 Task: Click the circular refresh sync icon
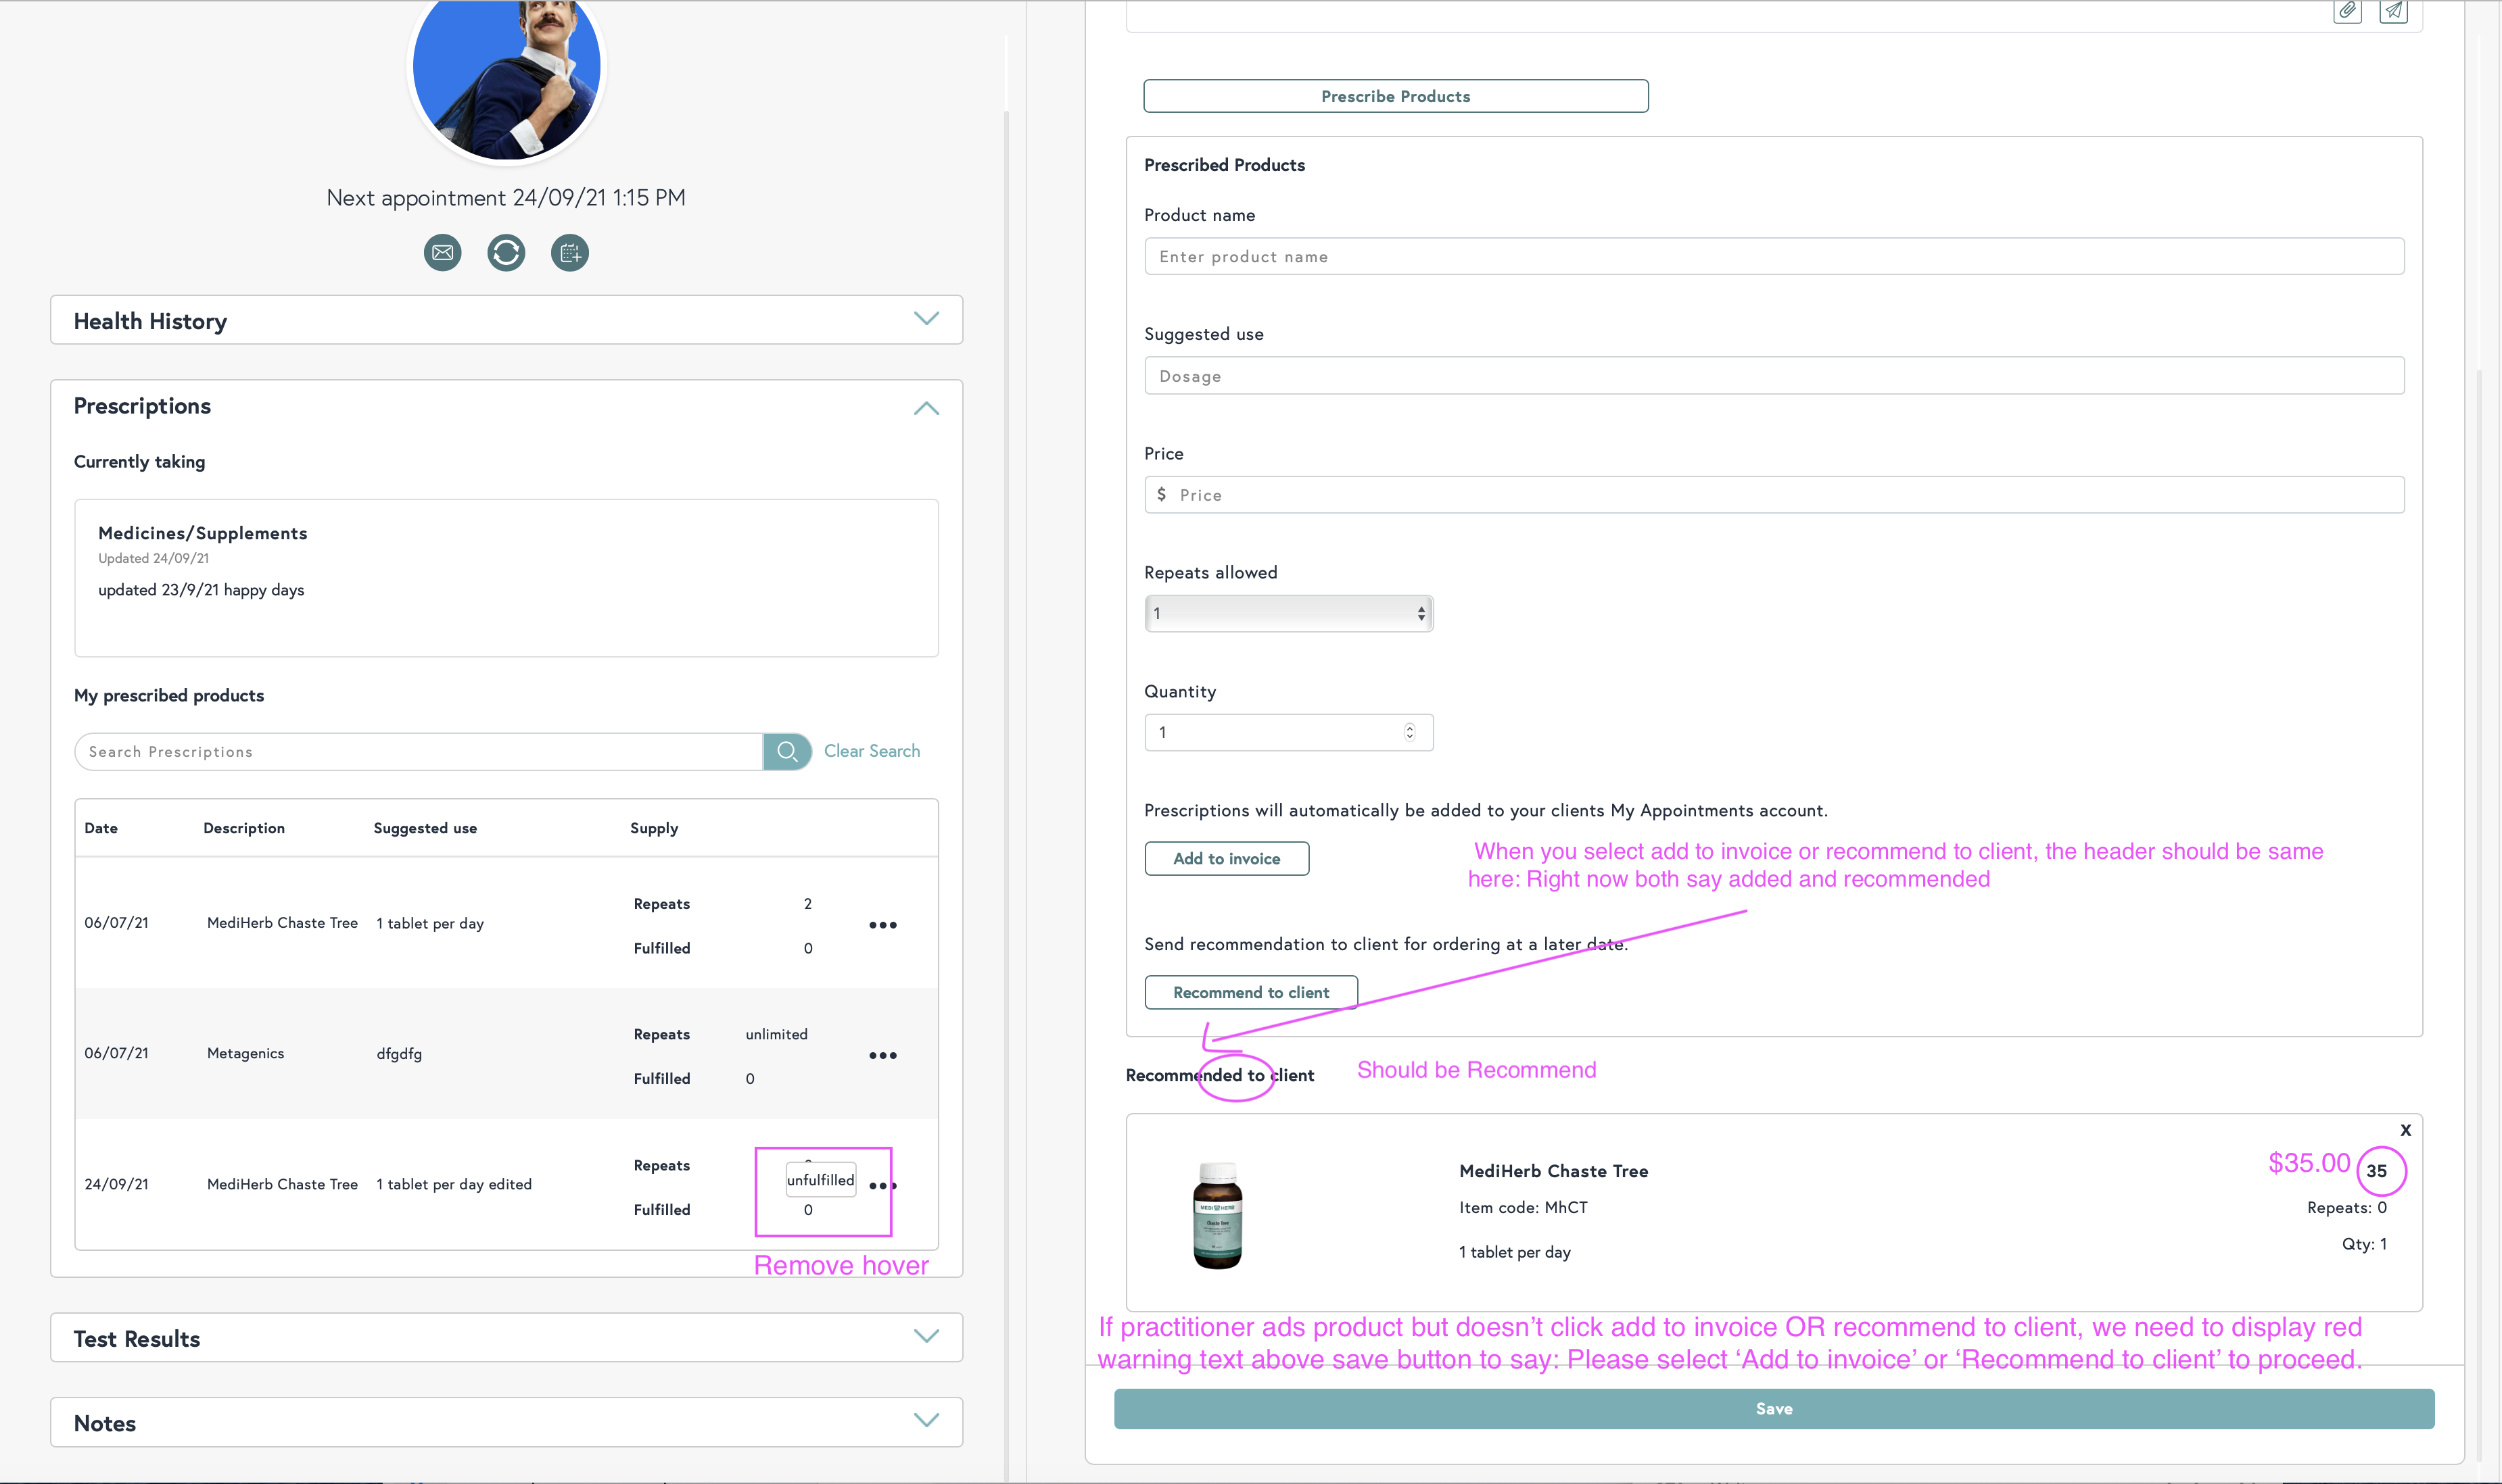[506, 253]
